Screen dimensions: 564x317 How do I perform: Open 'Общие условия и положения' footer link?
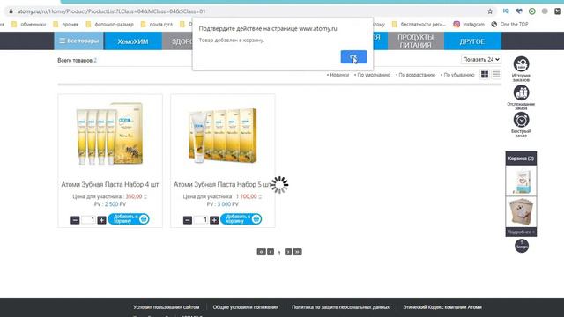point(246,307)
